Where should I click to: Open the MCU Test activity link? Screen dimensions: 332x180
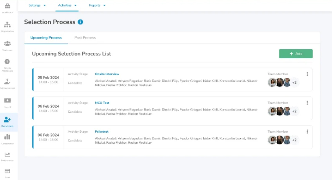[x=102, y=103]
